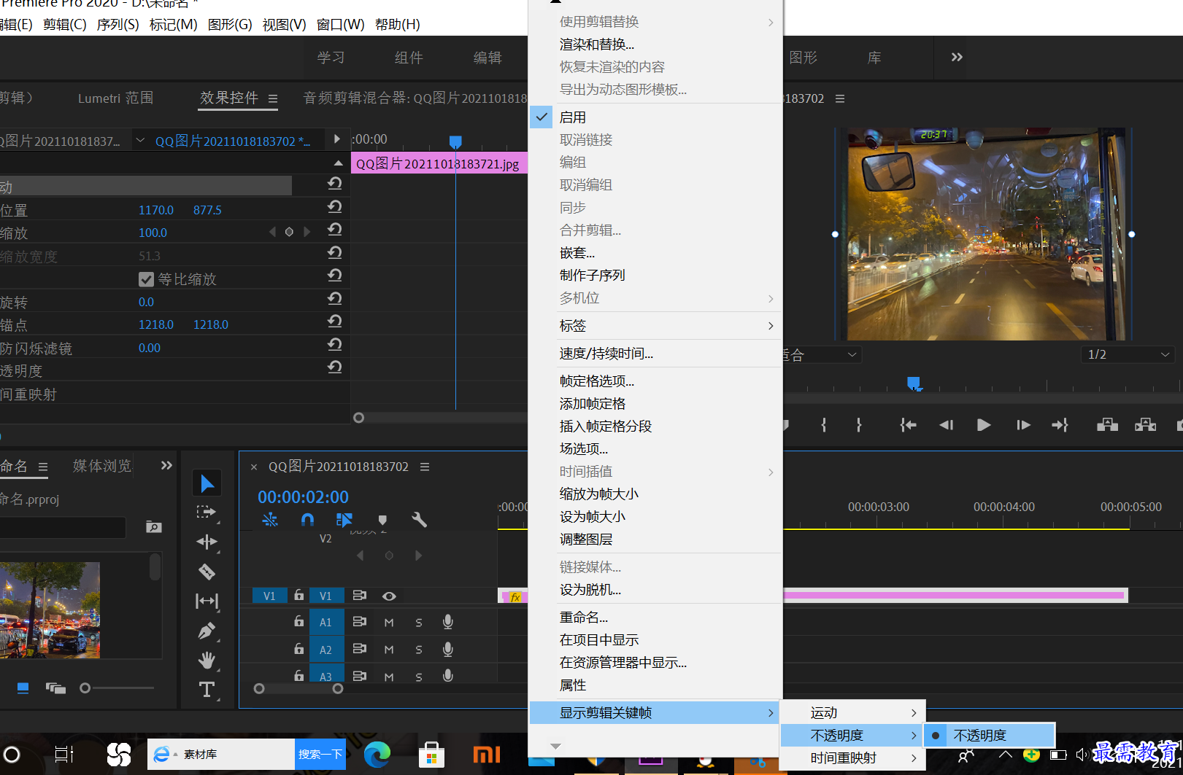Open 效果控件 panel menu

tap(273, 98)
